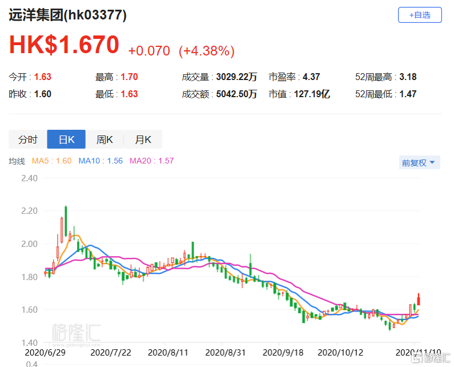Click MA10 : 1.56 legend label
Screen dimensions: 454x367
[101, 161]
